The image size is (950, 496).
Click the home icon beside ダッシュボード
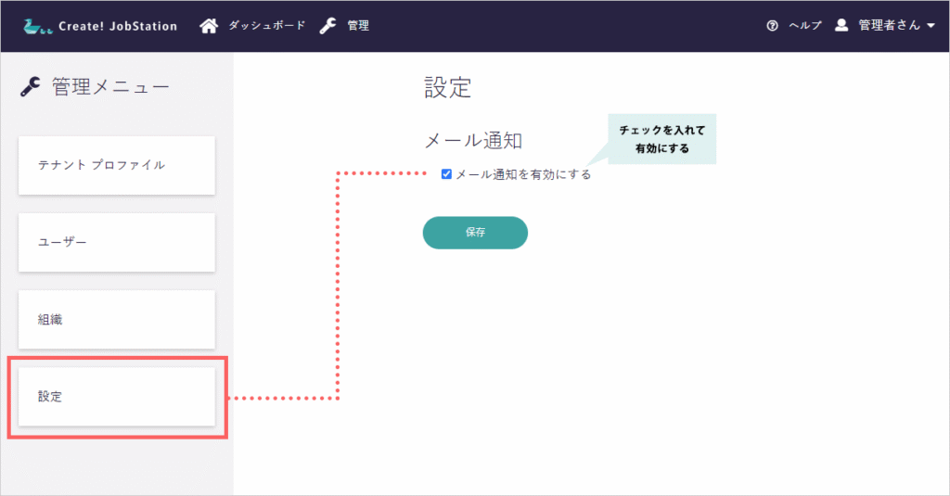pos(210,25)
